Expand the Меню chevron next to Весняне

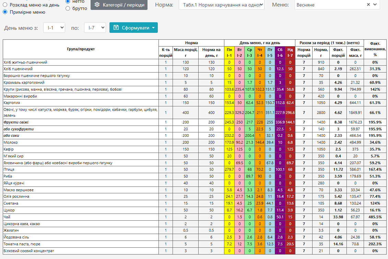pos(375,4)
